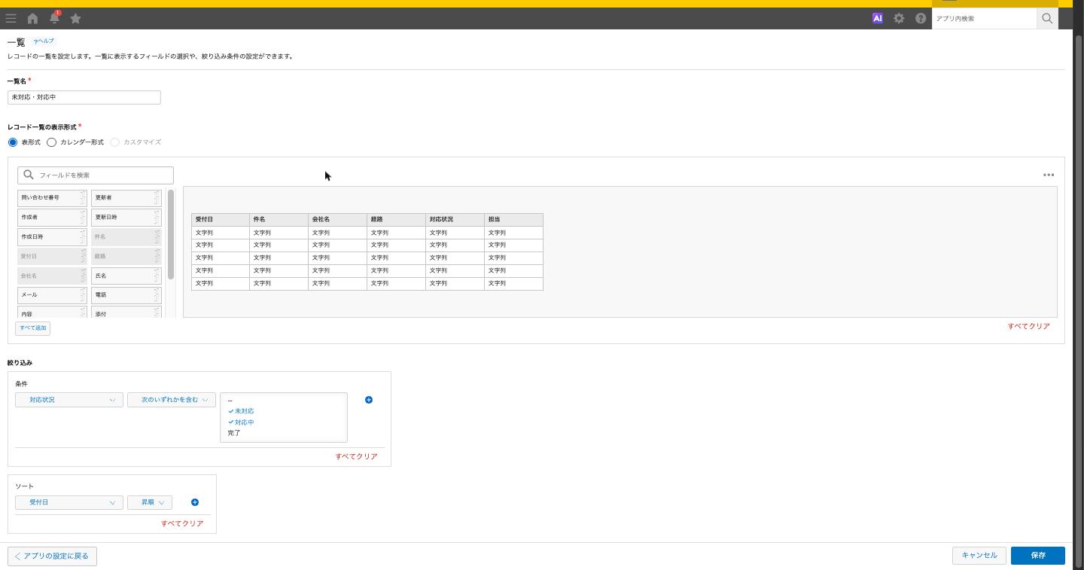This screenshot has width=1084, height=570.
Task: Click the キャンセル button
Action: pos(979,556)
